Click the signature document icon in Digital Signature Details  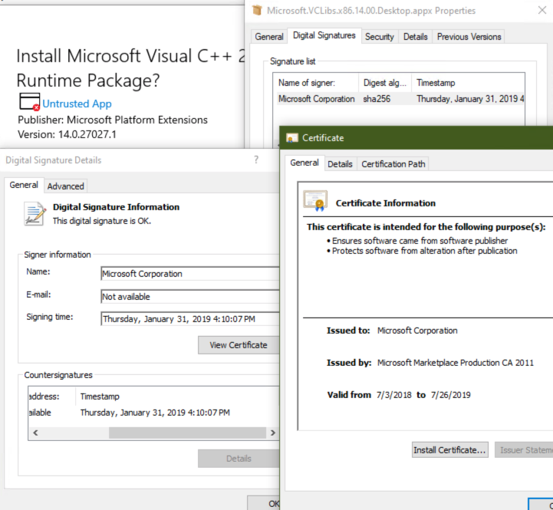(x=35, y=213)
